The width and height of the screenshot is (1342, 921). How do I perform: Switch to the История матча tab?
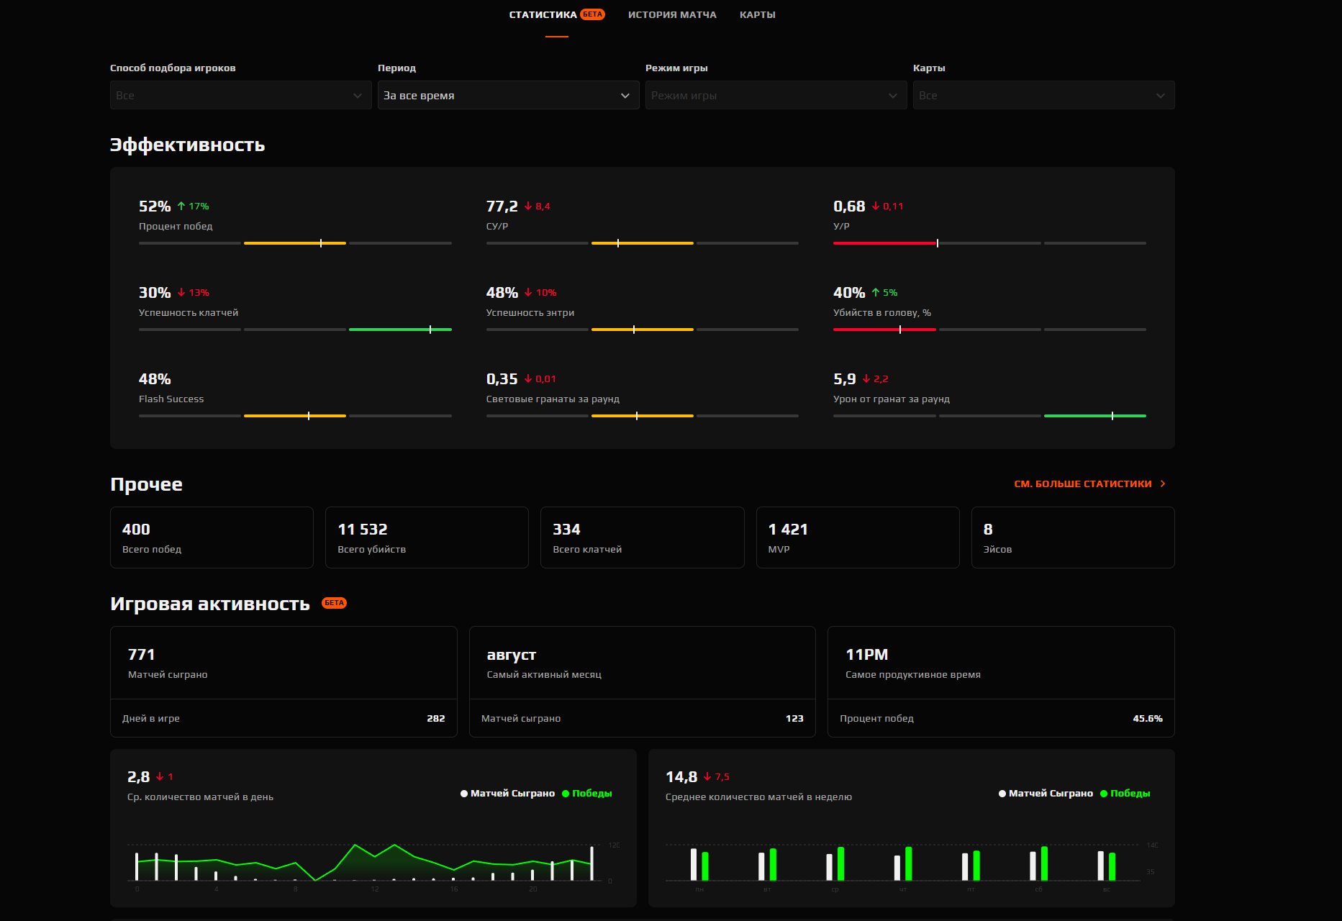point(672,14)
